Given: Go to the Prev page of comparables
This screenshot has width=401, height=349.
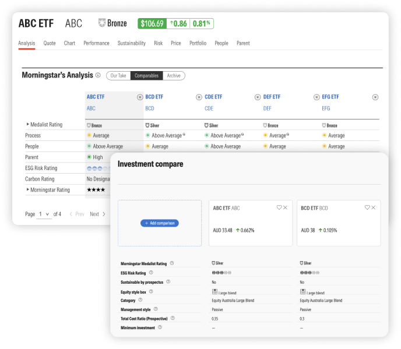Looking at the screenshot, I should pyautogui.click(x=77, y=214).
